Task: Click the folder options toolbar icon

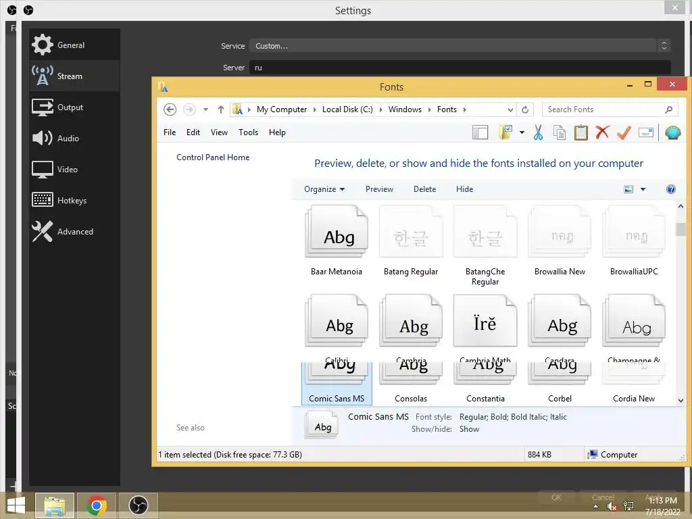Action: 505,132
